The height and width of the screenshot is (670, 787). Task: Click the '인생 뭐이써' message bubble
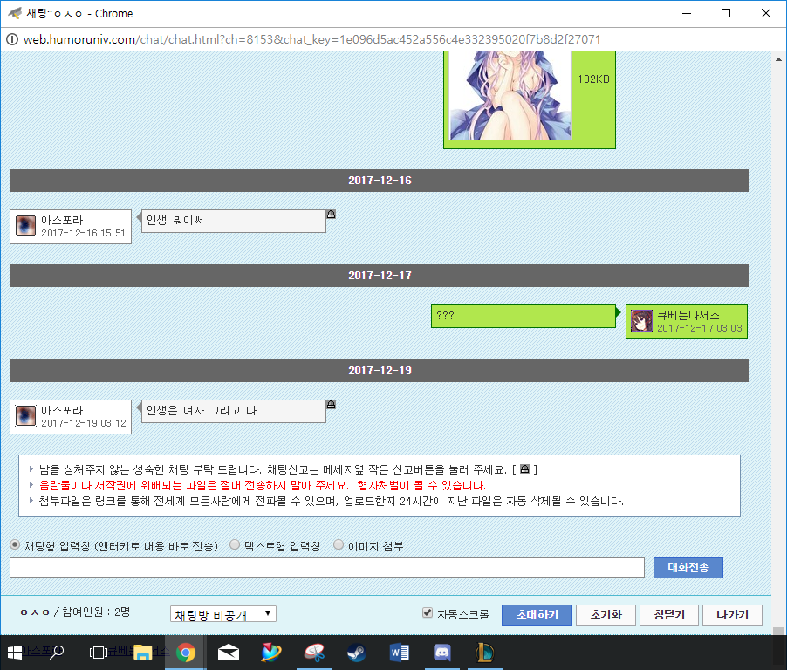point(234,221)
